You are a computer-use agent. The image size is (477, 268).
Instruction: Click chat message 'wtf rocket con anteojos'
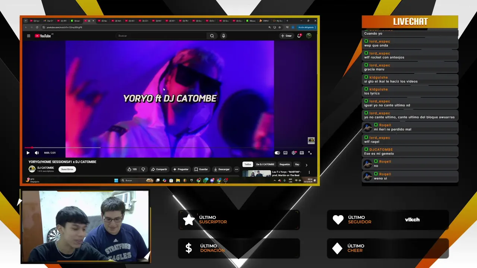[x=384, y=57]
